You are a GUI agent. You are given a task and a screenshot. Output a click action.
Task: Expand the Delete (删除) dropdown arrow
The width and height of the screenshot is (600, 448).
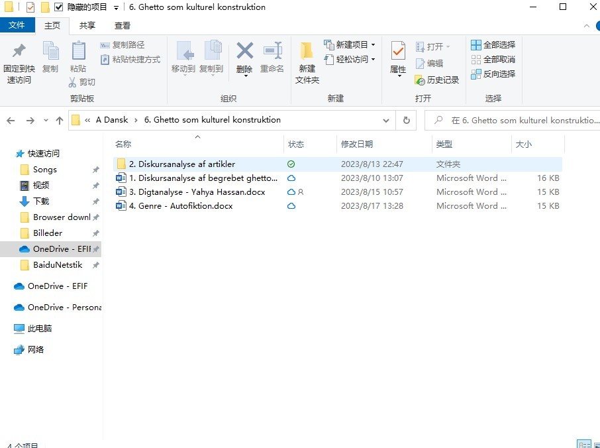pos(246,76)
